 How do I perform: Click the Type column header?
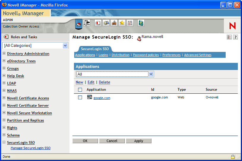[x=181, y=90]
